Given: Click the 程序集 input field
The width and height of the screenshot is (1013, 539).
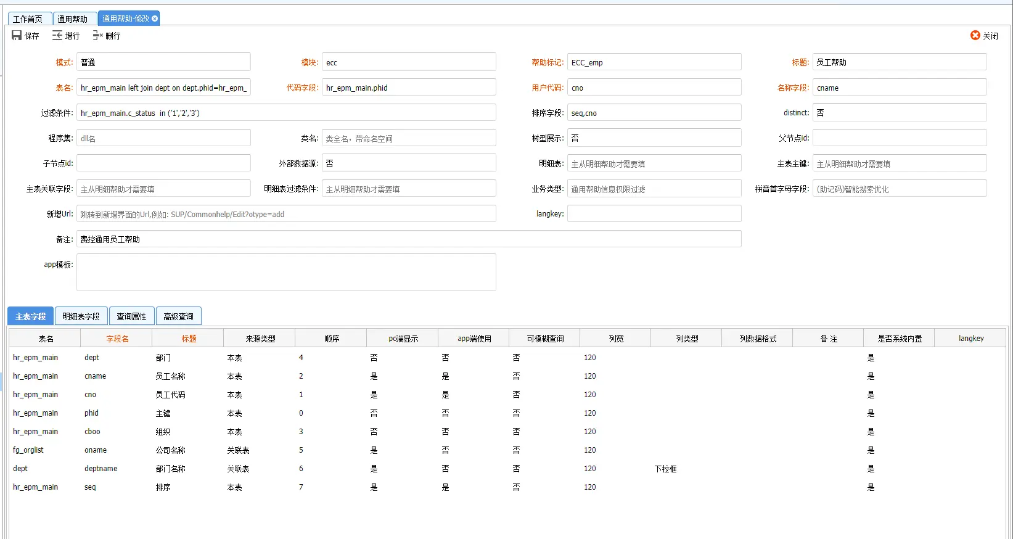Looking at the screenshot, I should click(163, 138).
